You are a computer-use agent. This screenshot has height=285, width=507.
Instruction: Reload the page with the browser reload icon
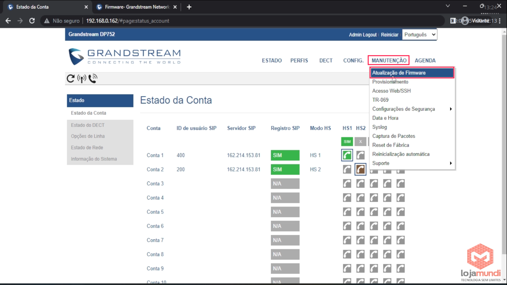[32, 21]
